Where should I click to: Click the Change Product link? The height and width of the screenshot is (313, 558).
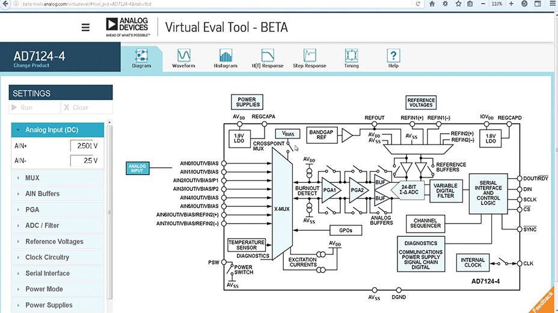coord(31,65)
